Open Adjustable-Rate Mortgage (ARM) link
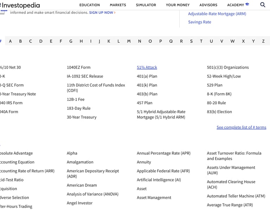 (217, 14)
